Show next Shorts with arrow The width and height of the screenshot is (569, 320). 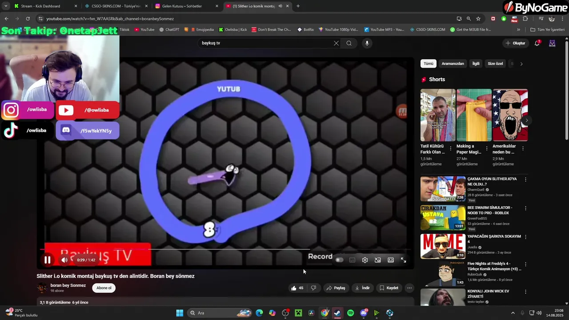tap(527, 120)
